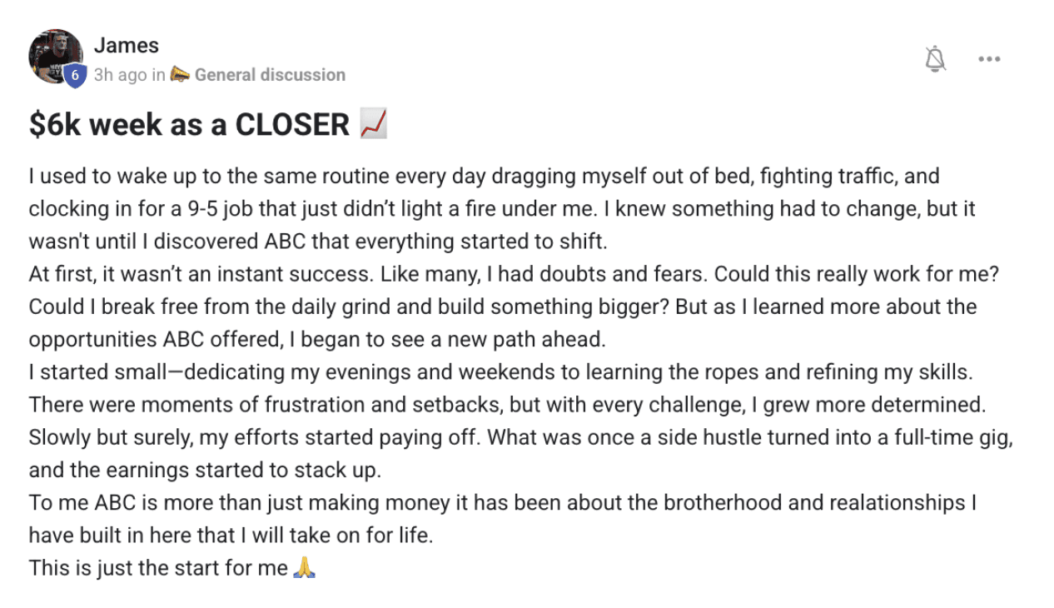Click the line starting To me ABC is more
The width and height of the screenshot is (1054, 608).
click(503, 502)
